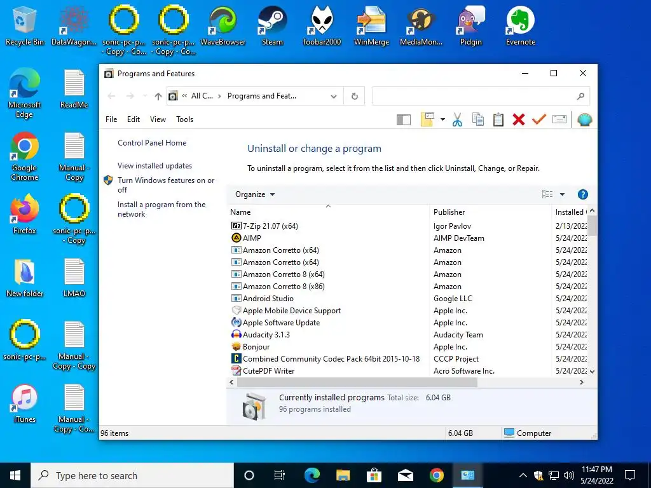Screen dimensions: 651x488
Task: Select Firefox desktop icon
Action: click(25, 215)
